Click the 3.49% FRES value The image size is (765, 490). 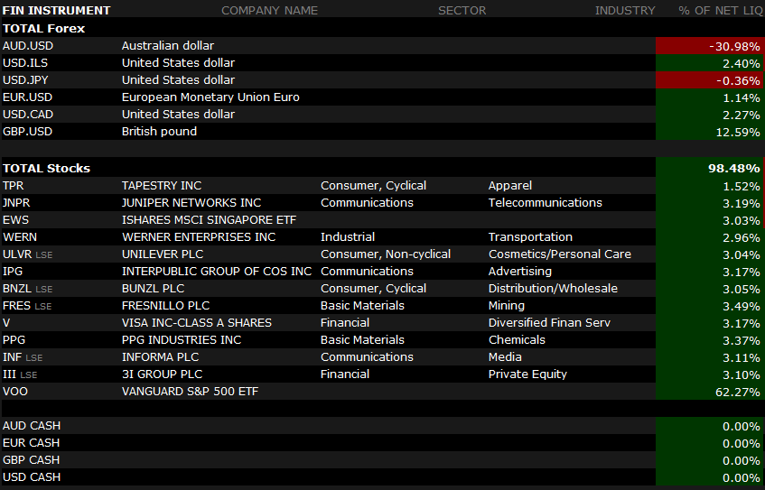click(742, 306)
